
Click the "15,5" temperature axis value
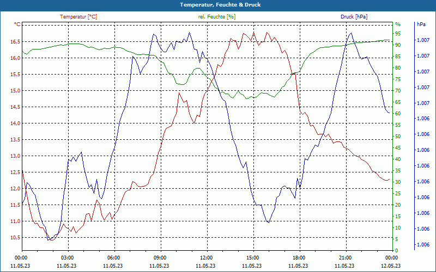[x=15, y=75]
